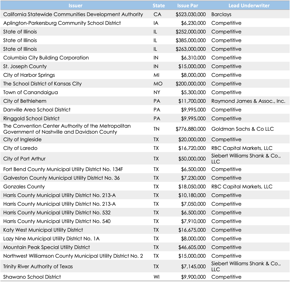Screen dimensions: 291x283
Task: Click the $18,050,000 issue par value
Action: (192, 187)
